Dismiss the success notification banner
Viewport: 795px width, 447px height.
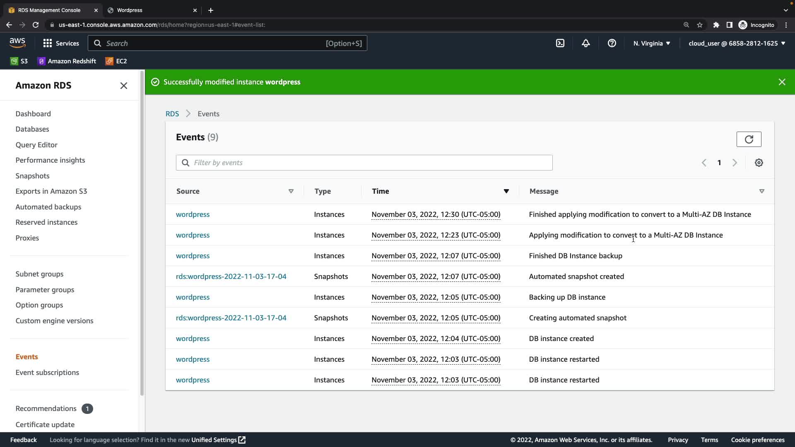tap(782, 82)
